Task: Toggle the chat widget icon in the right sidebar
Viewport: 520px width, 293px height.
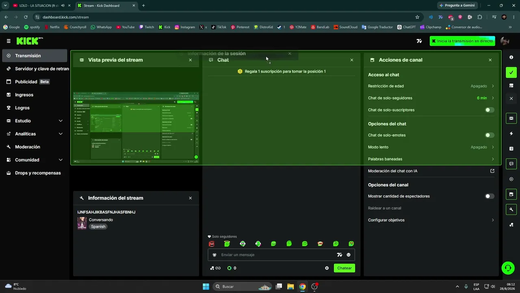Action: click(511, 164)
